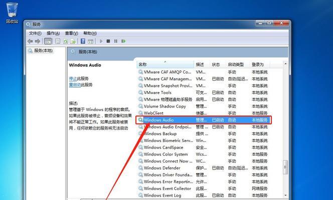Select the VMware CAF Managem... service name
Screen dimensions: 333x200
[168, 78]
